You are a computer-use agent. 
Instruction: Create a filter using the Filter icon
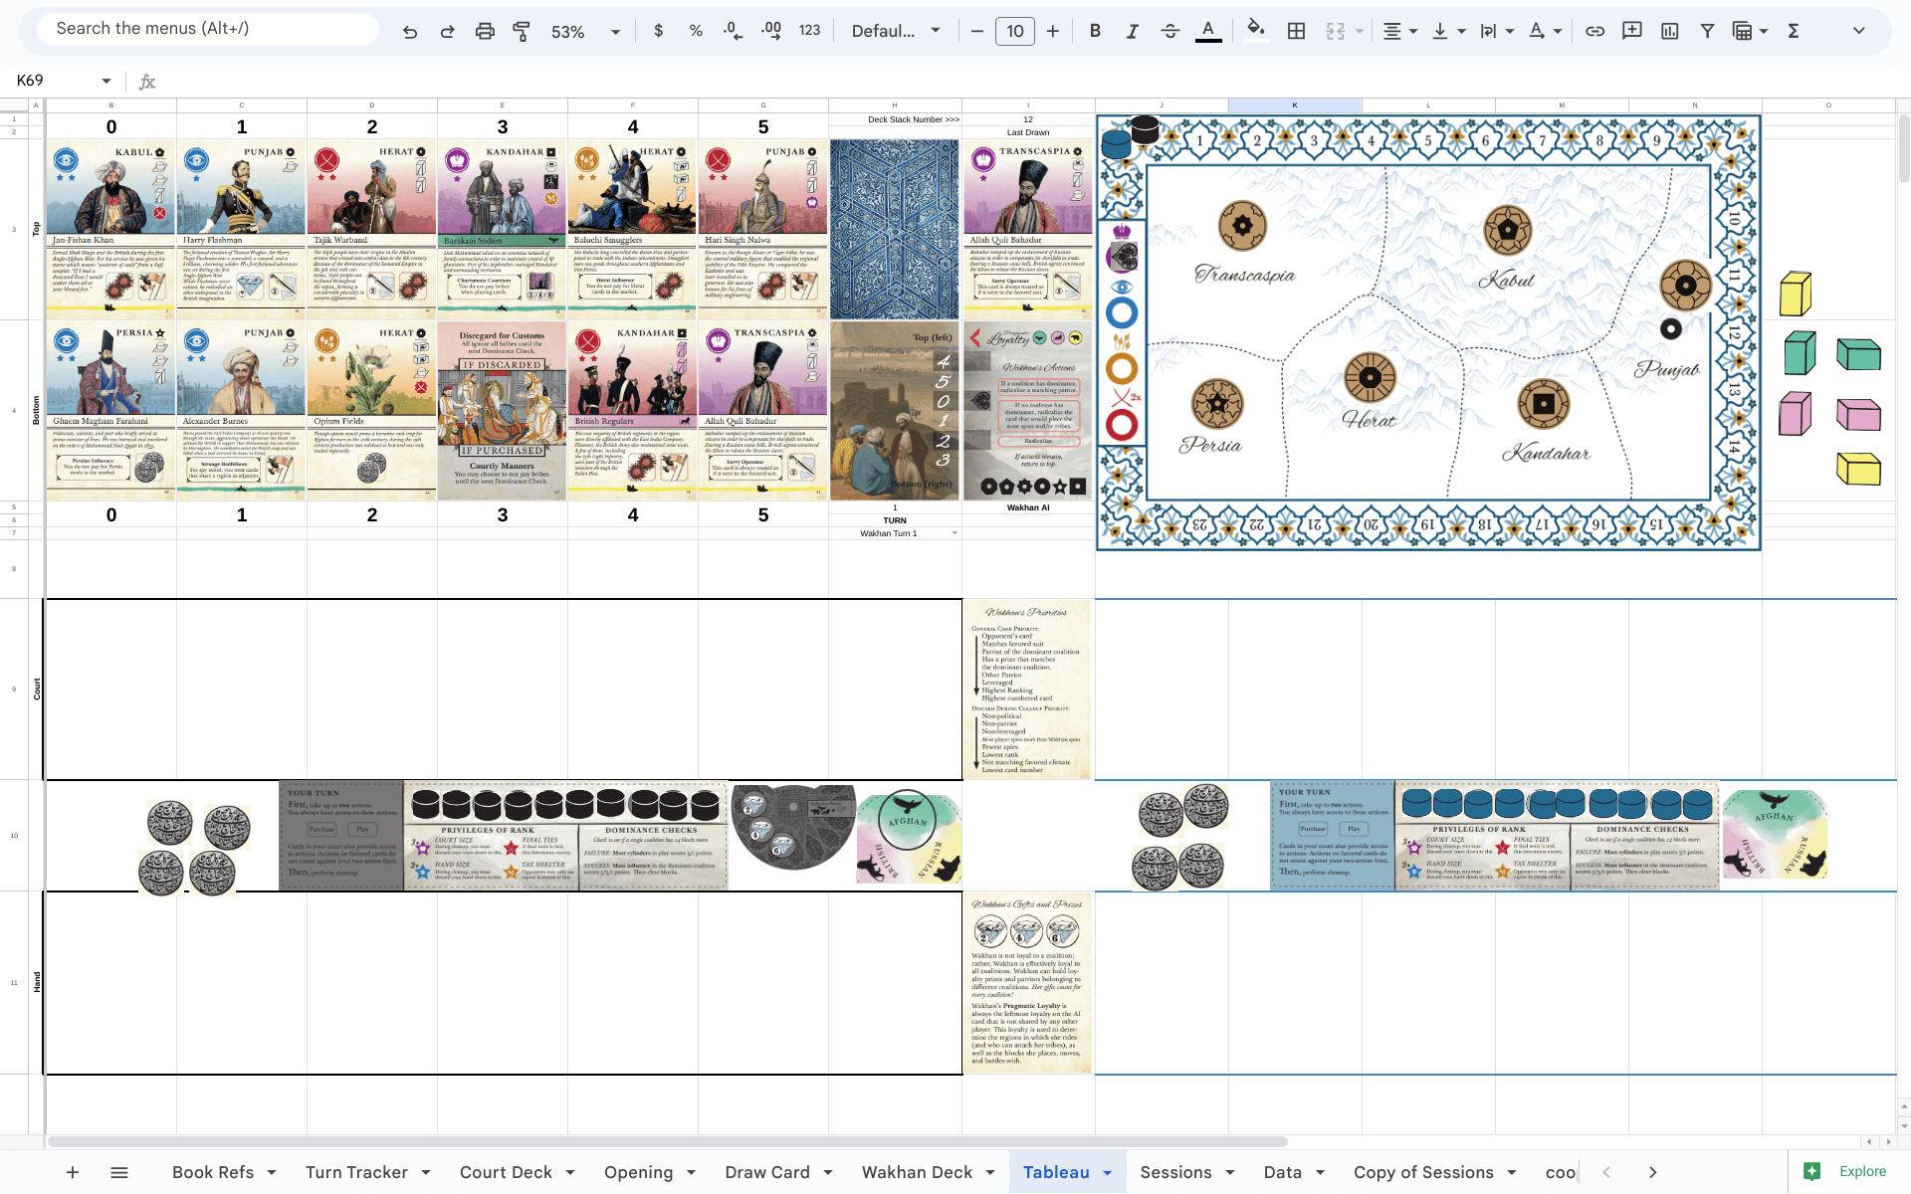point(1707,31)
